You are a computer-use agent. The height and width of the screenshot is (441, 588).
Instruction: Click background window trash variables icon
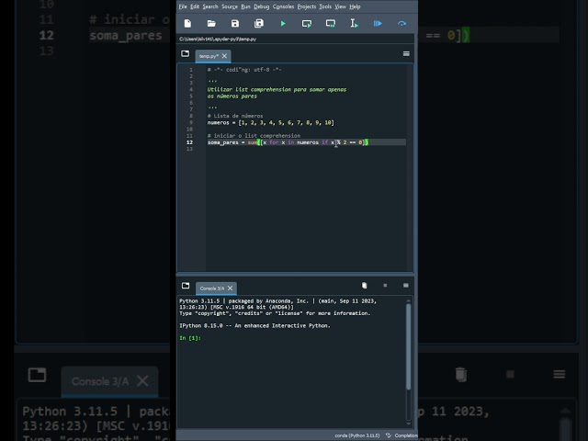click(461, 374)
